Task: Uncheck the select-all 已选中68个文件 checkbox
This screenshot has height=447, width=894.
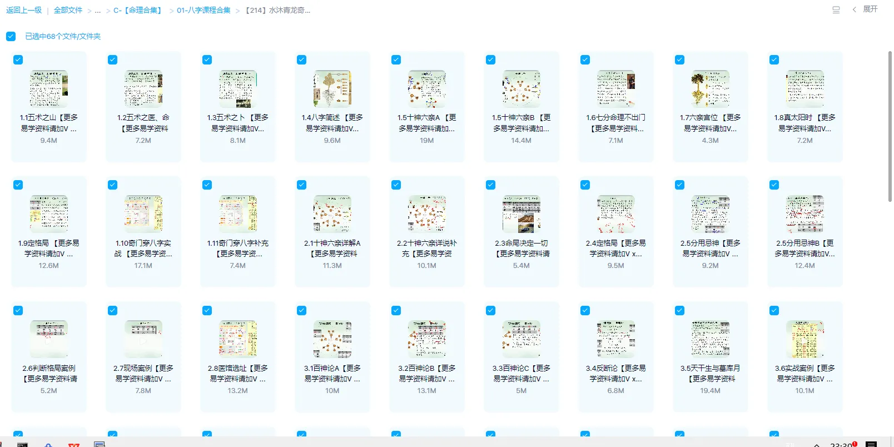Action: pos(11,36)
